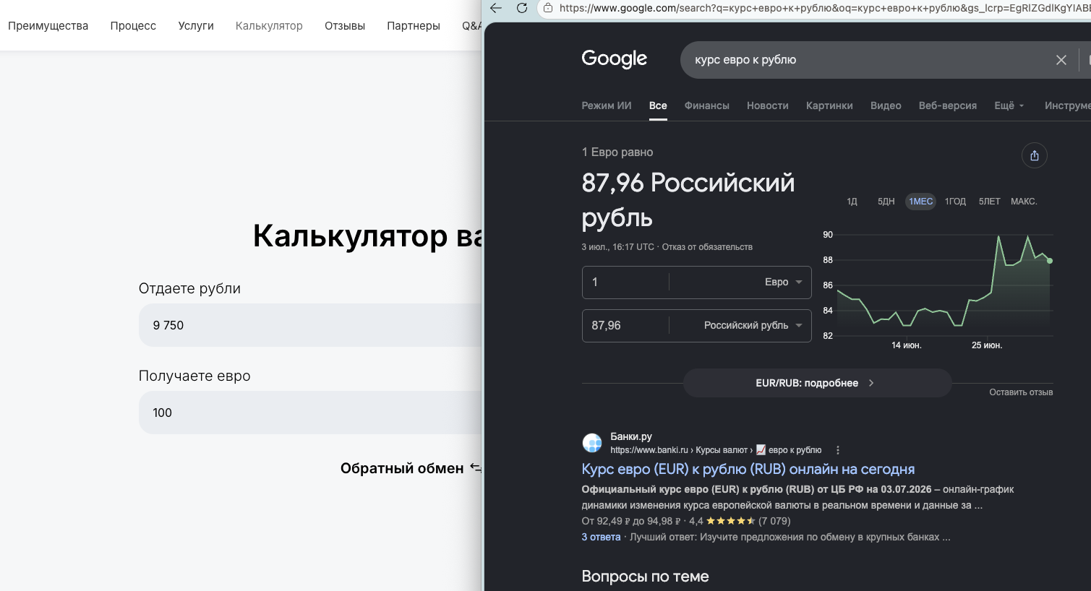The image size is (1091, 591).
Task: Open the Евро currency dropdown
Action: [784, 282]
